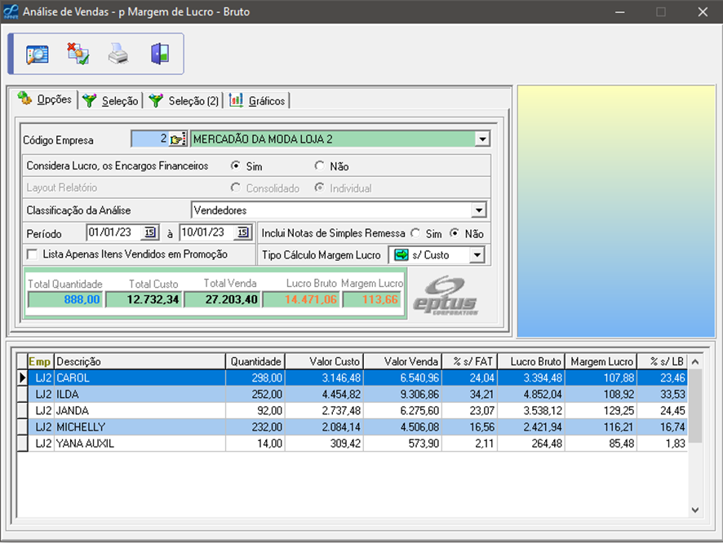Expand the Mercadão da Moda company dropdown
The width and height of the screenshot is (723, 543).
(x=481, y=139)
